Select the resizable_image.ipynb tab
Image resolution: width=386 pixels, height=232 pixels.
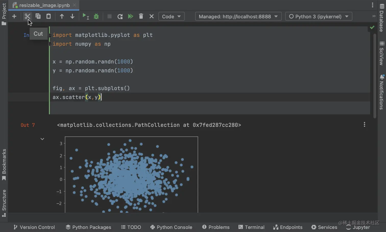click(x=44, y=5)
